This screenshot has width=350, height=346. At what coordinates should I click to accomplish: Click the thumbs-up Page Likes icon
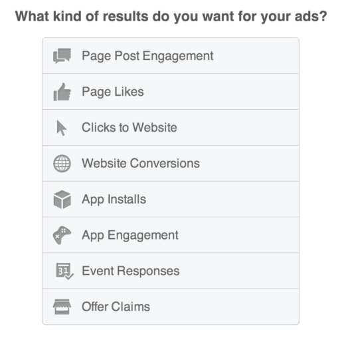[62, 92]
